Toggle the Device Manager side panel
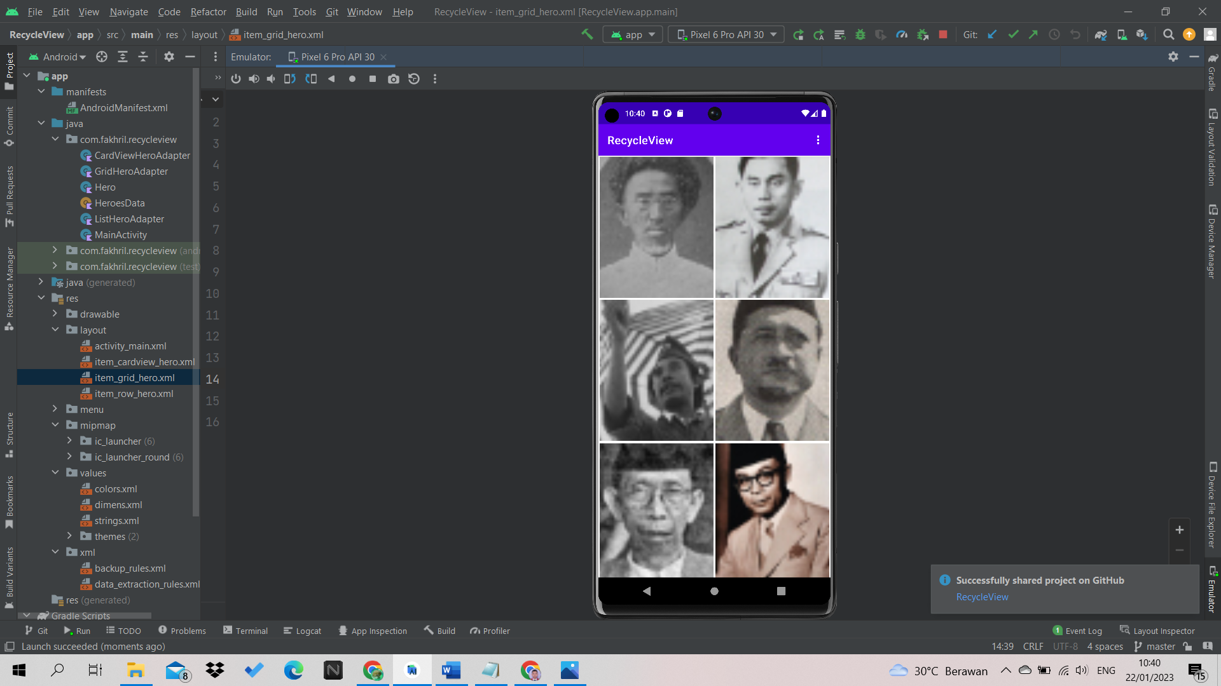Screen dimensions: 1221x686 [1212, 241]
